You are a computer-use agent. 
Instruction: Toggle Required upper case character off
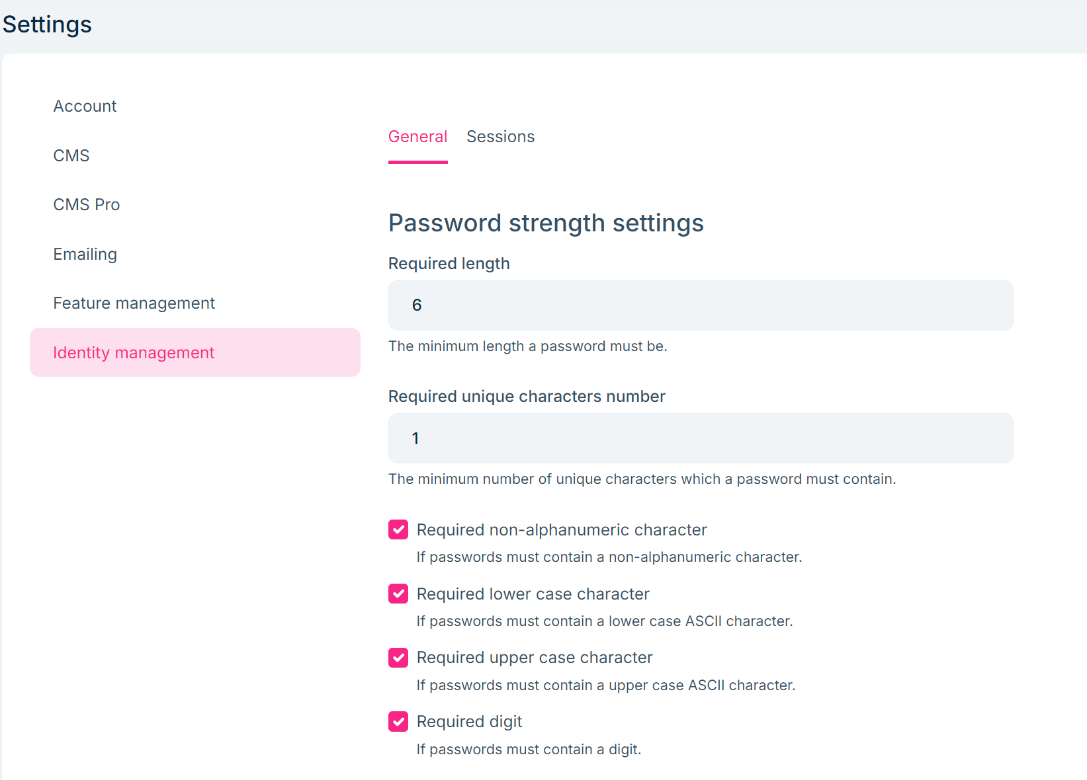[398, 658]
